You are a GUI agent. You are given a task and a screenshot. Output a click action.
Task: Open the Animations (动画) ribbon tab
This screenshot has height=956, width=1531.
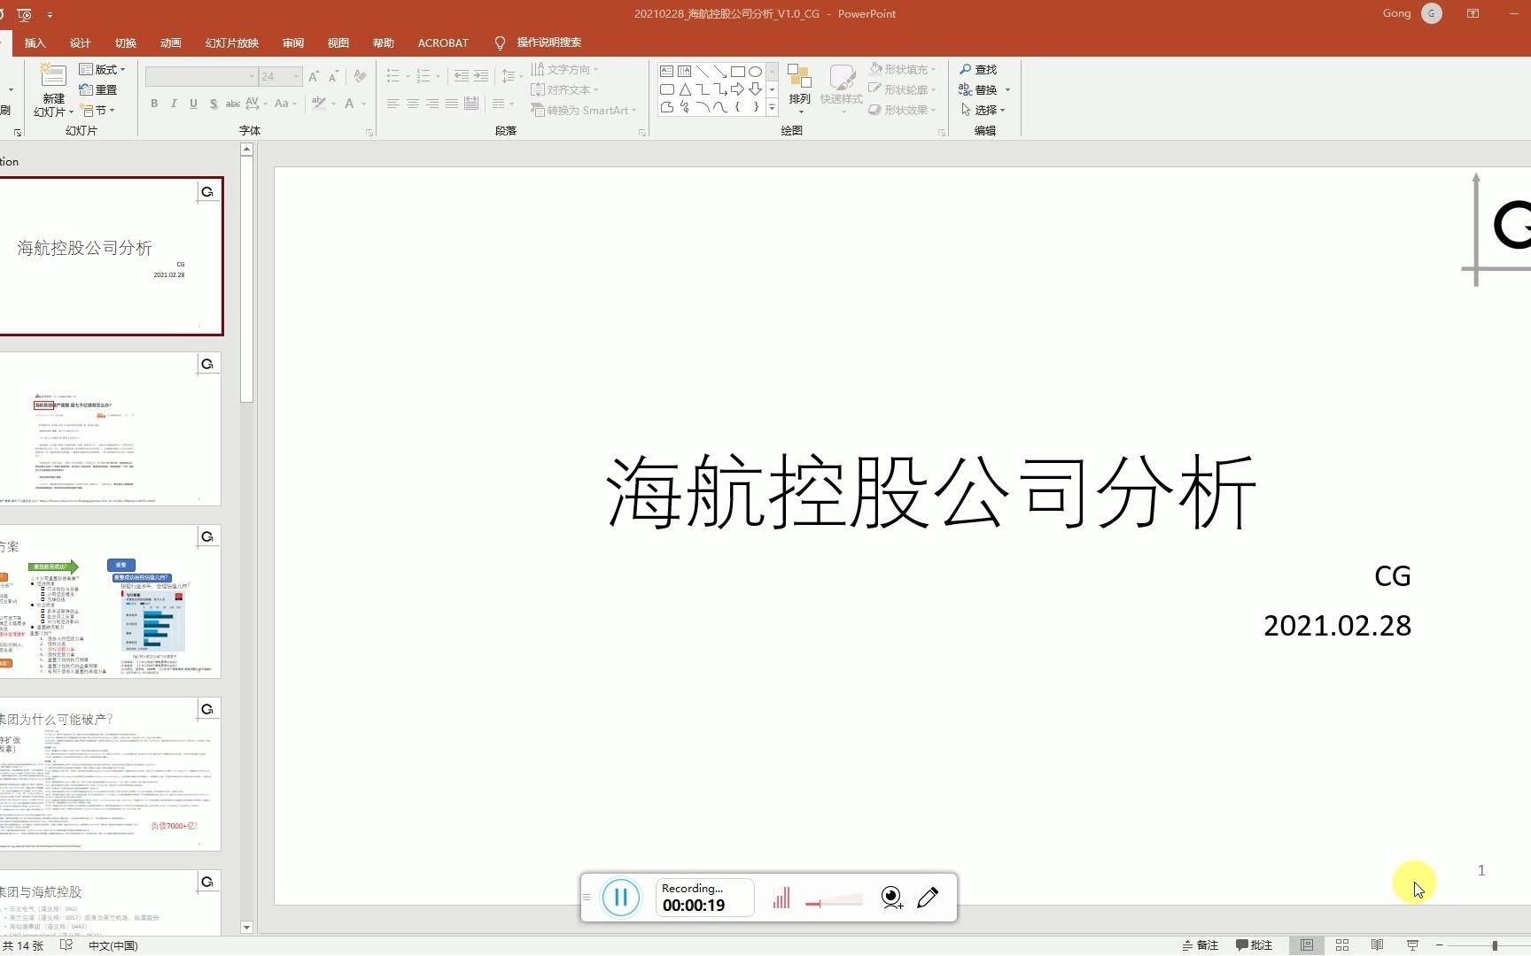(x=170, y=42)
